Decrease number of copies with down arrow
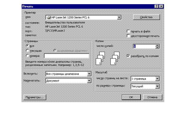This screenshot has width=186, height=117. [157, 47]
